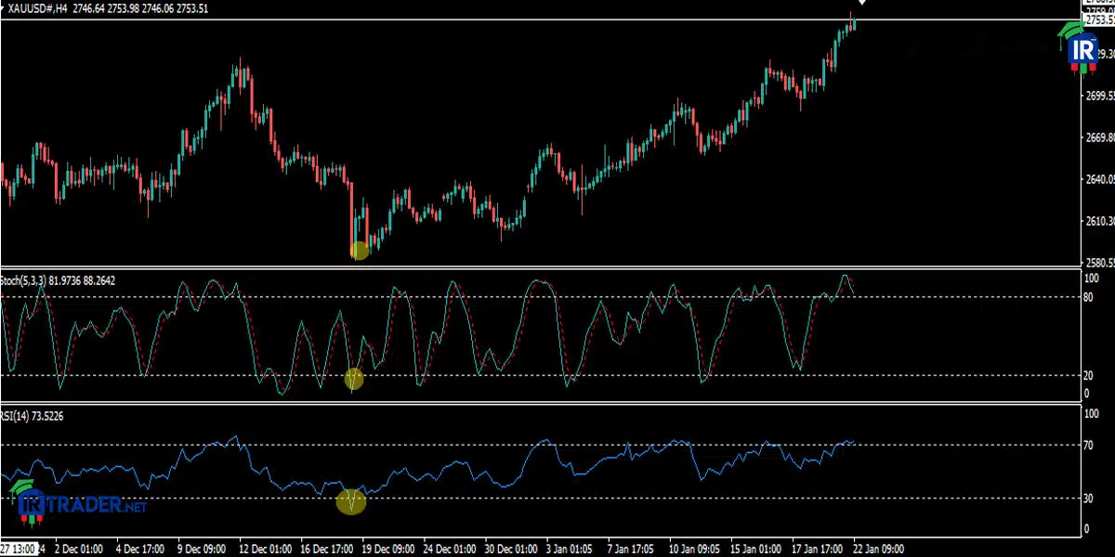The image size is (1115, 557).
Task: Click the 10 Jan 09:05 time label
Action: coord(697,549)
